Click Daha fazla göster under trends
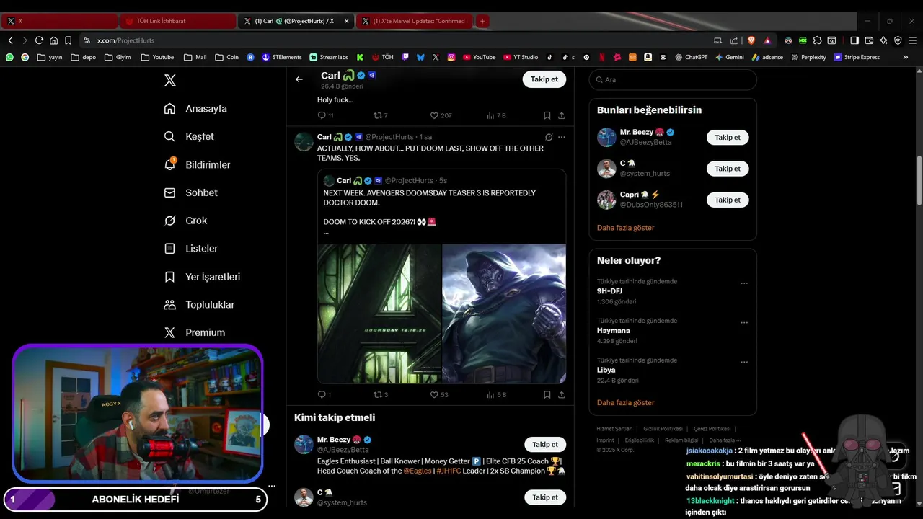 pyautogui.click(x=625, y=403)
